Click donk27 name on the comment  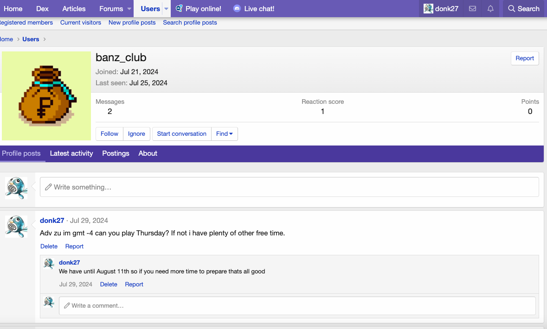[70, 262]
